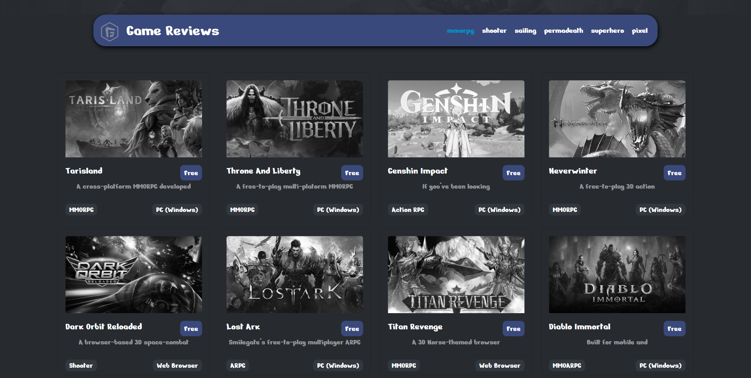Click PC (Windows) tag on Throne And Liberty
Image resolution: width=751 pixels, height=378 pixels.
point(338,210)
